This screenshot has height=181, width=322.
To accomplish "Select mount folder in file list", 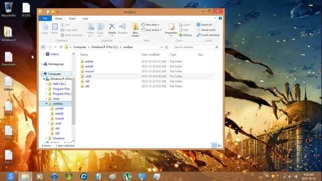I will coord(90,71).
